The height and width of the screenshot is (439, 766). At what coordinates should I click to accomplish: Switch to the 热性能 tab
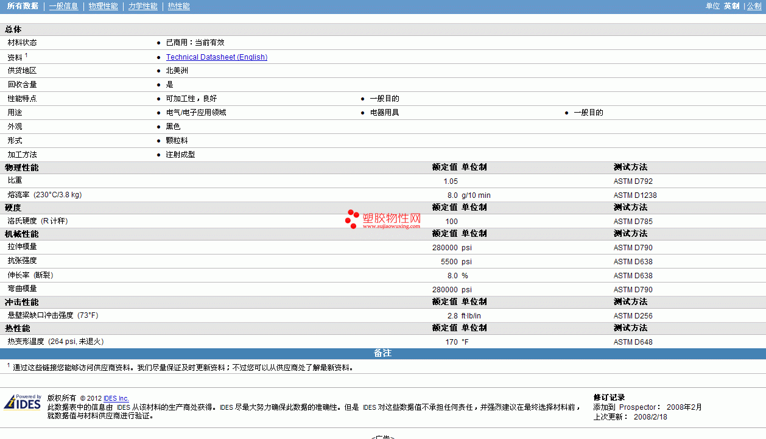coord(178,6)
